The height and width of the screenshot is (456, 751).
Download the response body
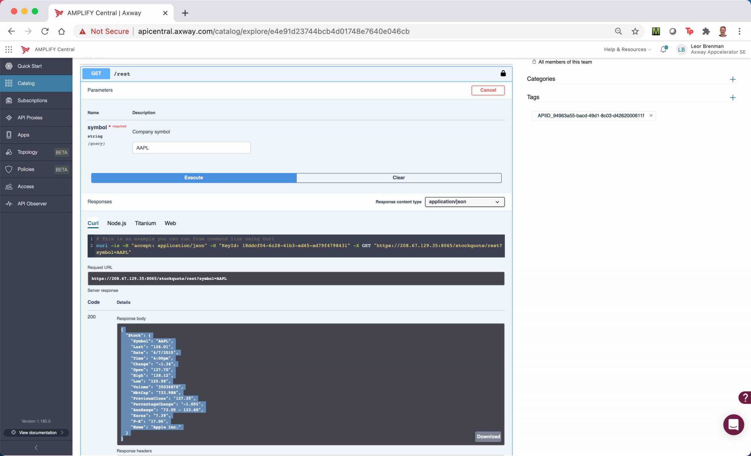click(488, 437)
